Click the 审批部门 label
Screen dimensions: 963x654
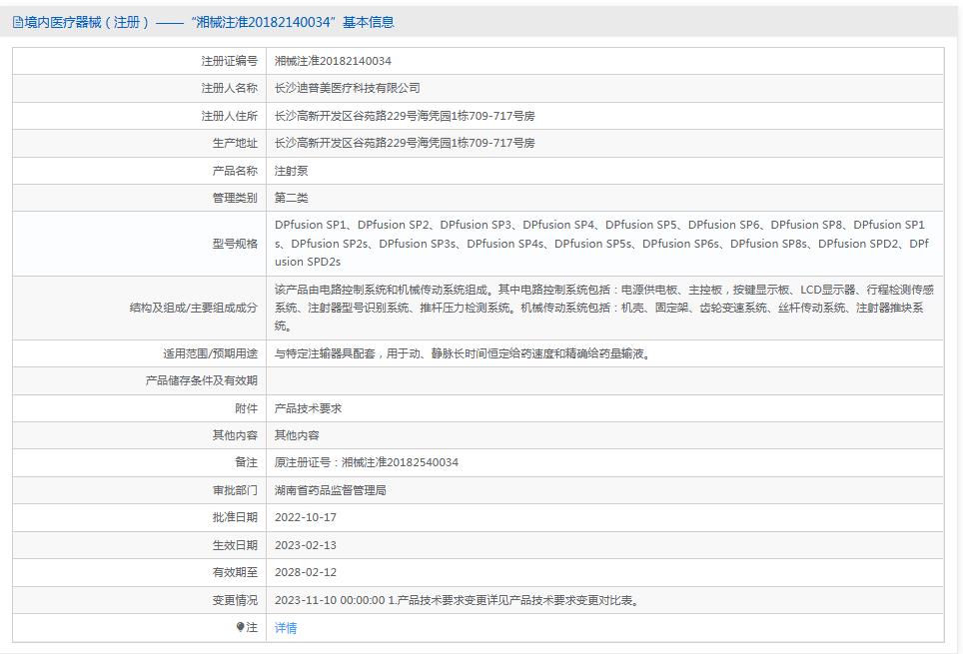point(235,490)
